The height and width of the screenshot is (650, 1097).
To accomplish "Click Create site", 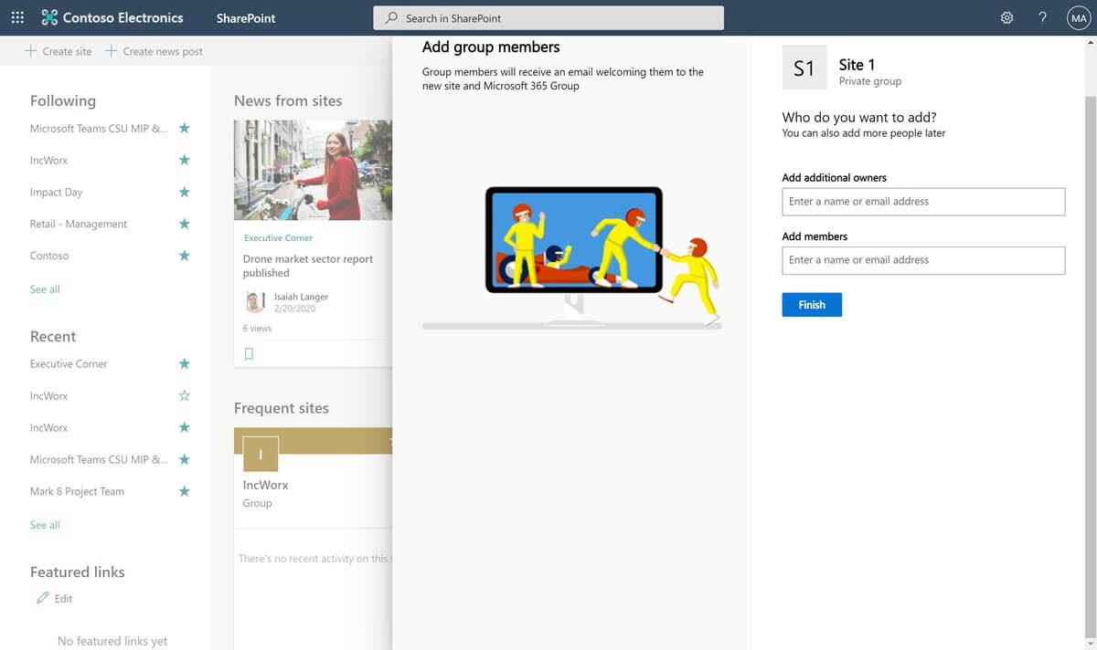I will pyautogui.click(x=67, y=51).
